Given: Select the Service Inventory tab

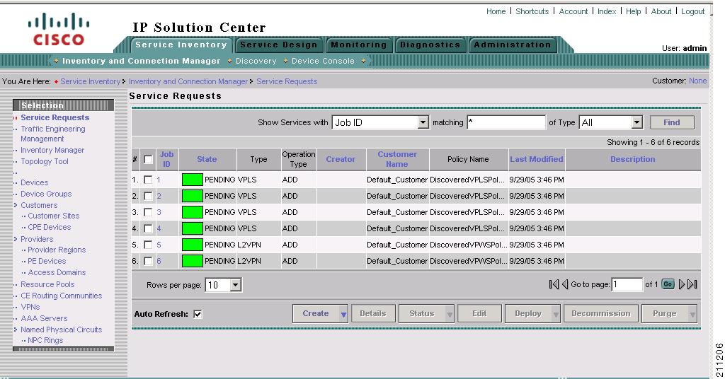Looking at the screenshot, I should click(x=181, y=45).
